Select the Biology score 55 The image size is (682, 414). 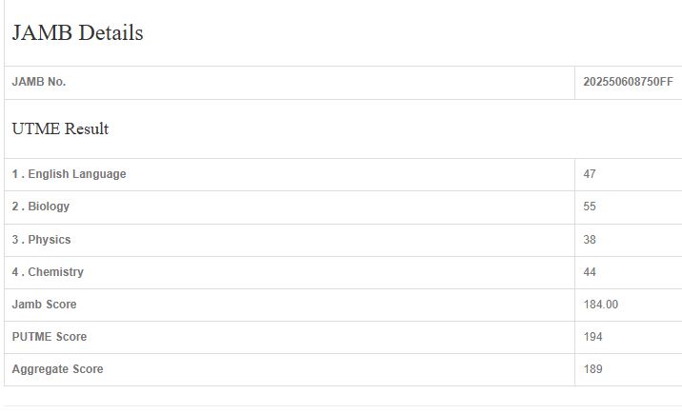[x=590, y=207]
